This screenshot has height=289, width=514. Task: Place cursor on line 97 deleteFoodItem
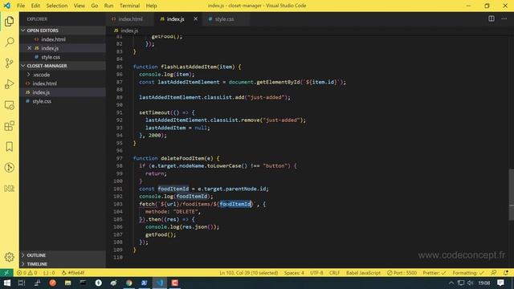click(x=183, y=158)
